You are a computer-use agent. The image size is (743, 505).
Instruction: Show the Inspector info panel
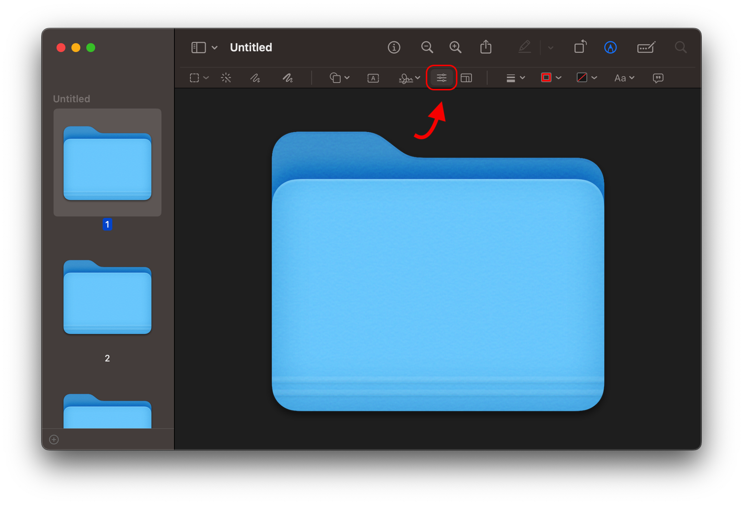(394, 47)
